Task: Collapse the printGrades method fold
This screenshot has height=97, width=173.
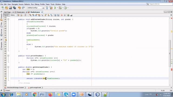Action: coord(8,56)
